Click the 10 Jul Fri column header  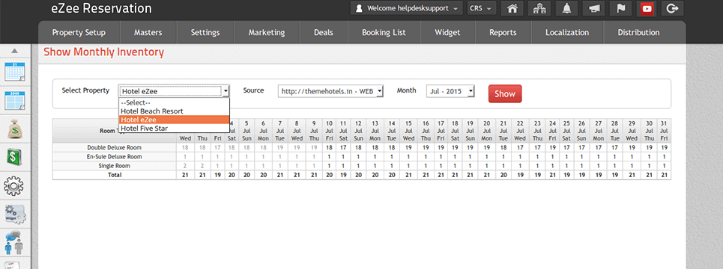pyautogui.click(x=329, y=131)
